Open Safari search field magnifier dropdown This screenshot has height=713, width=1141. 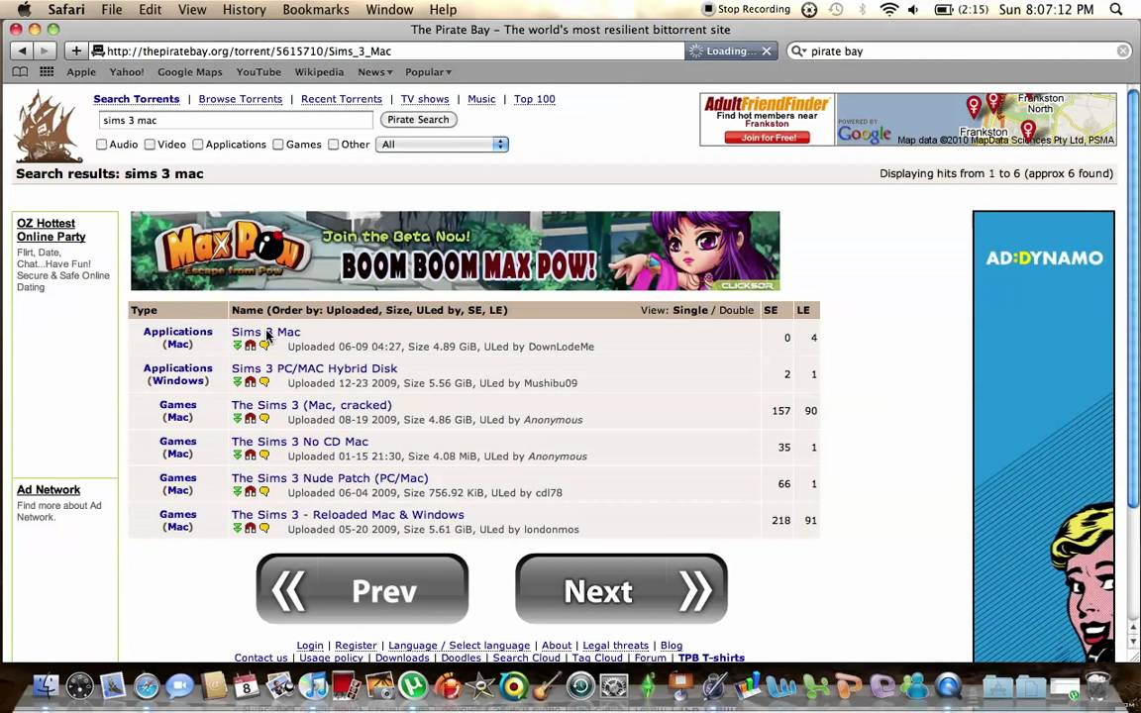tap(799, 51)
